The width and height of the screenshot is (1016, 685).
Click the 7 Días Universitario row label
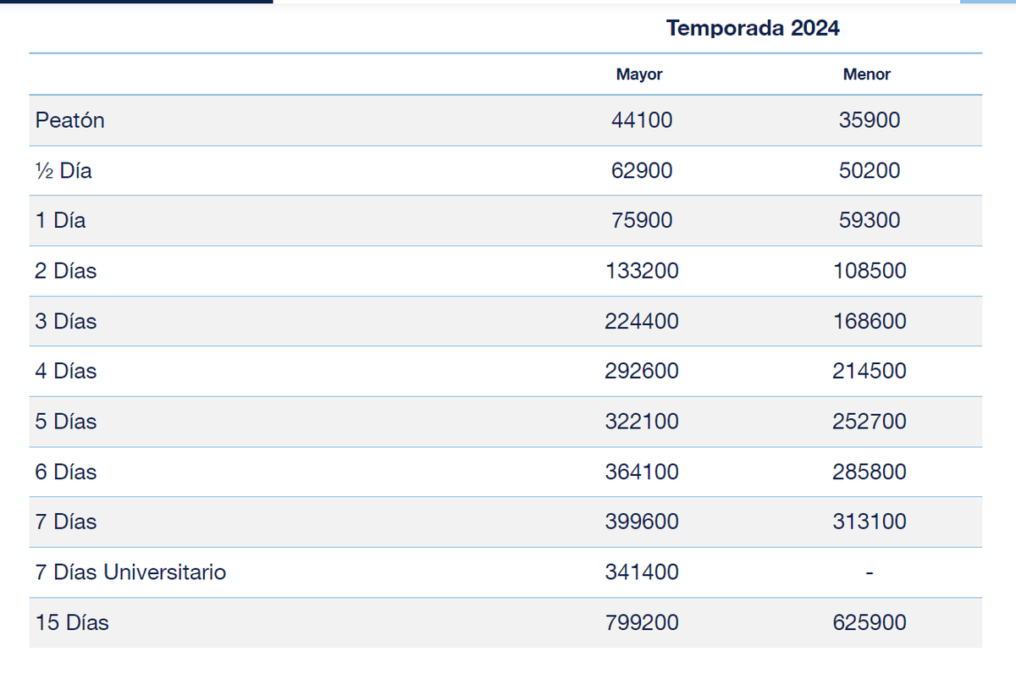point(131,572)
